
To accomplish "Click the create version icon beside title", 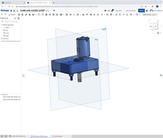I will [x=18, y=11].
